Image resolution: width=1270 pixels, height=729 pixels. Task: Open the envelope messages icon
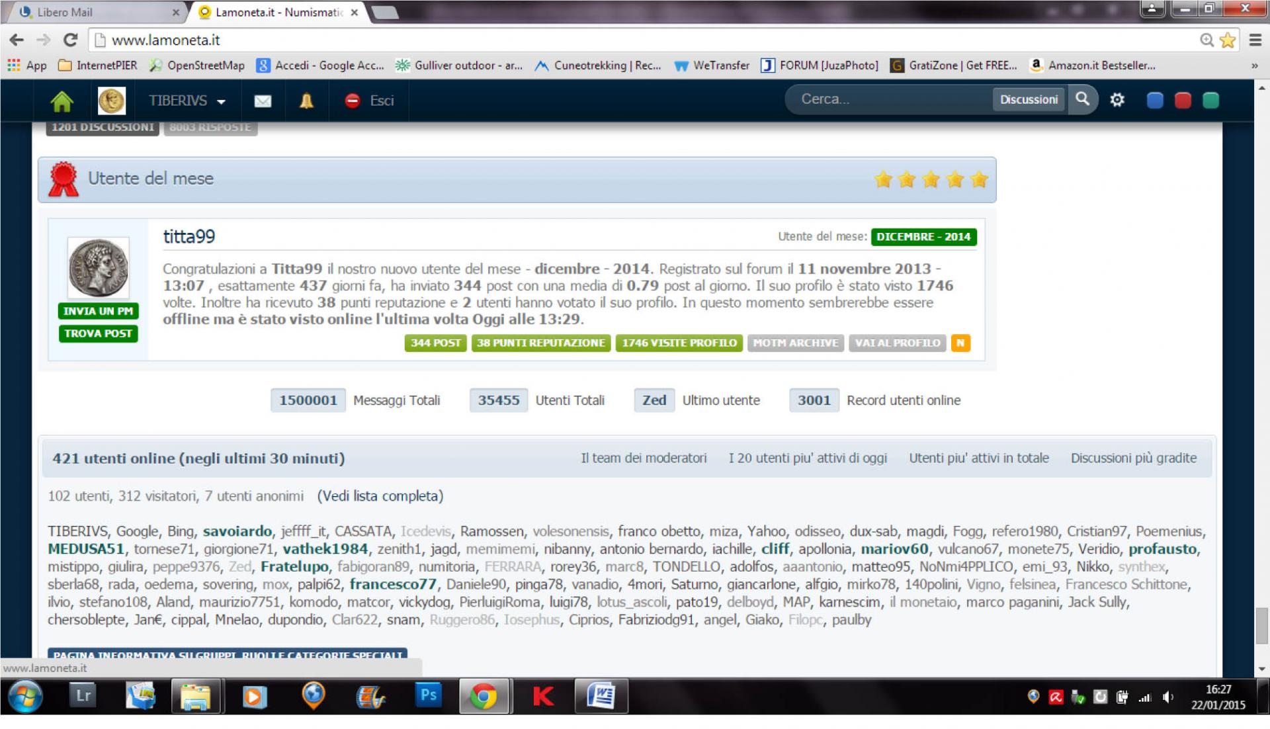(x=263, y=101)
